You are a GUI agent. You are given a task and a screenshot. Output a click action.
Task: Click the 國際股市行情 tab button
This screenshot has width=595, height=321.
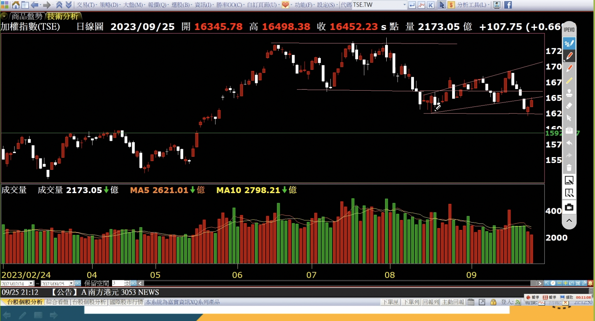pyautogui.click(x=126, y=302)
